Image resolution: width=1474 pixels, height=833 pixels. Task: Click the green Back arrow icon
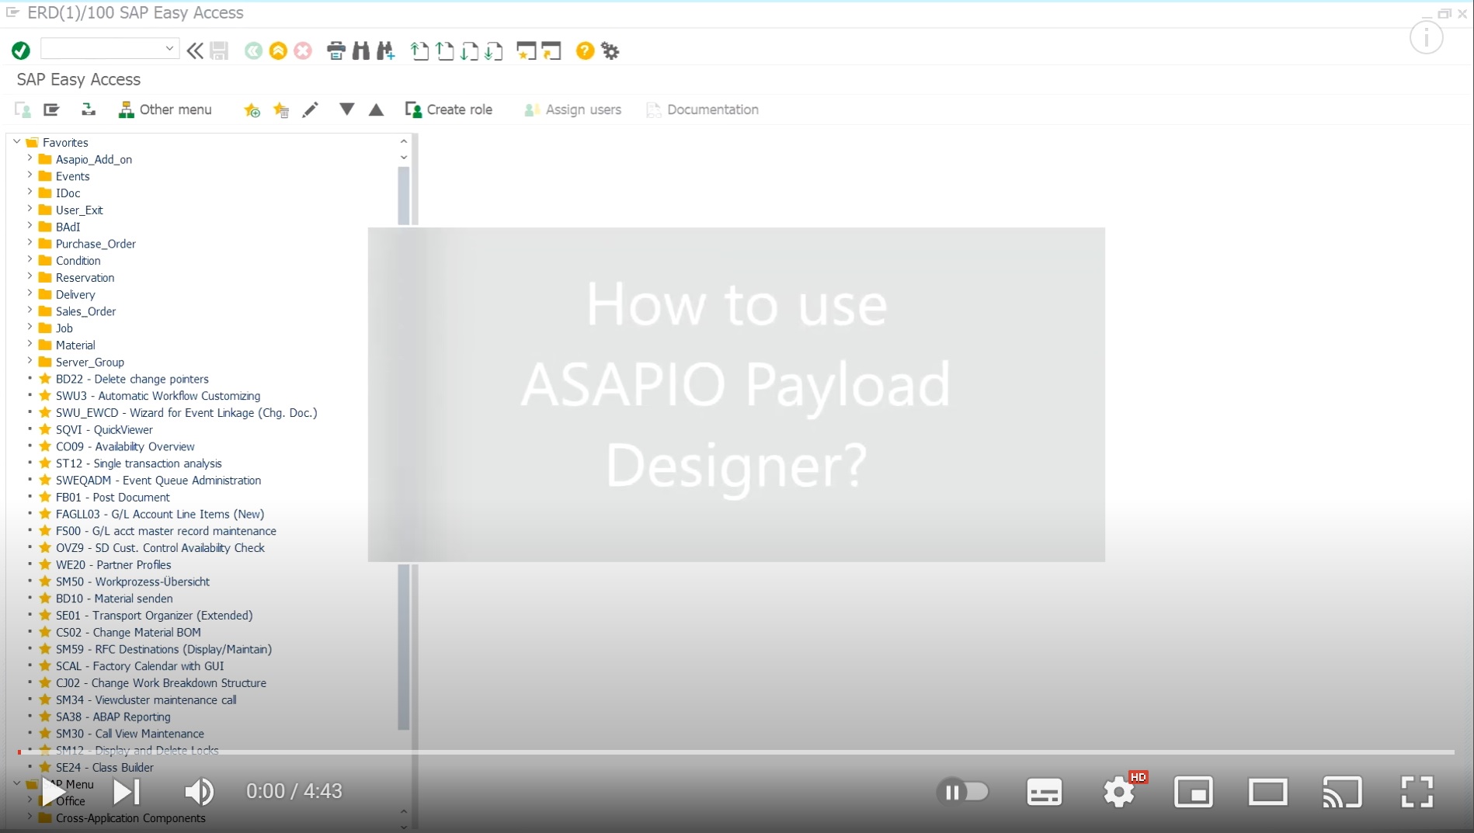tap(253, 50)
